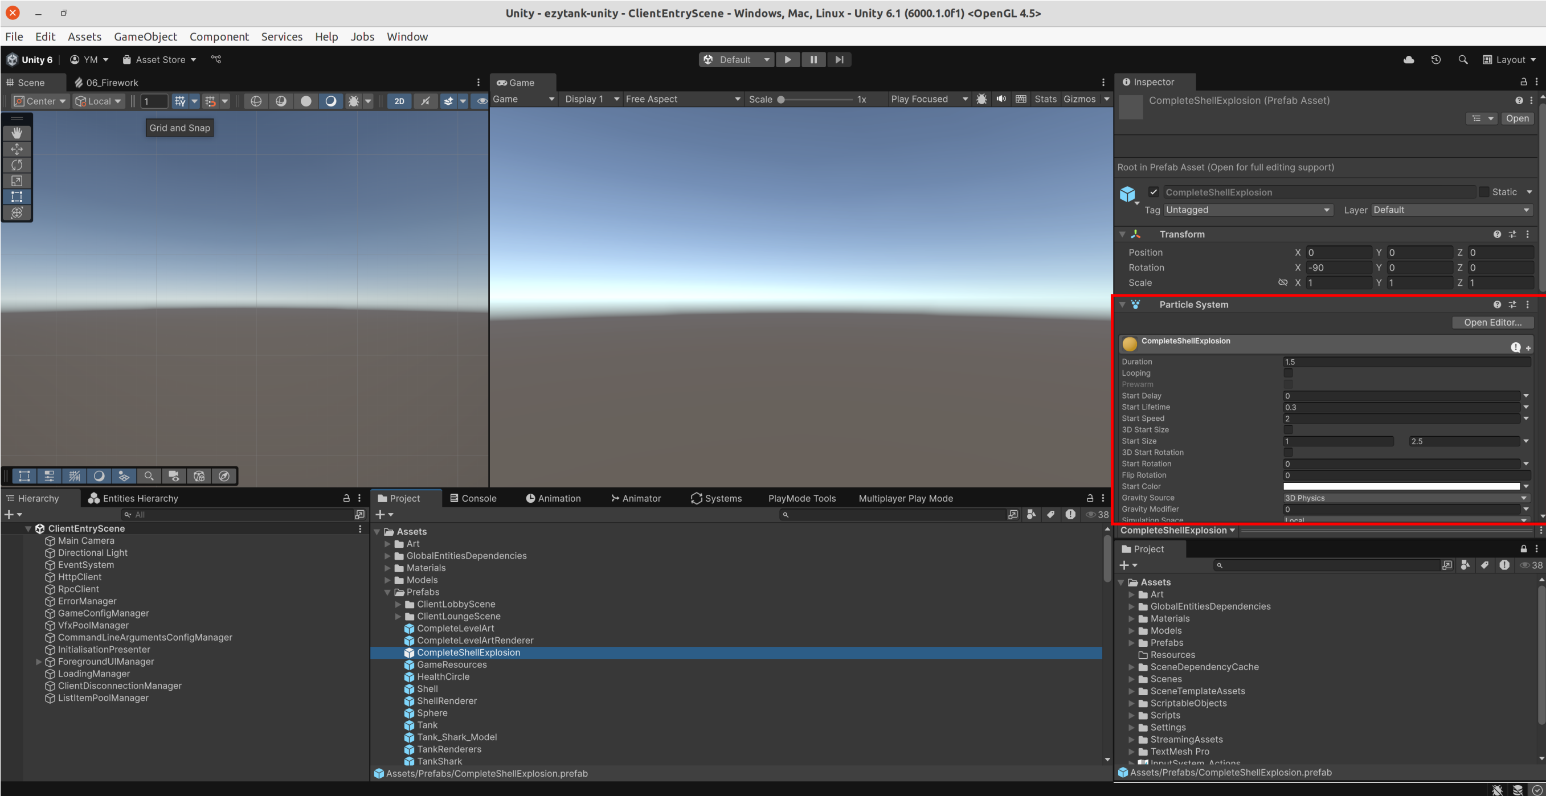This screenshot has width=1546, height=796.
Task: Click the Open button in the Inspector
Action: (1517, 118)
